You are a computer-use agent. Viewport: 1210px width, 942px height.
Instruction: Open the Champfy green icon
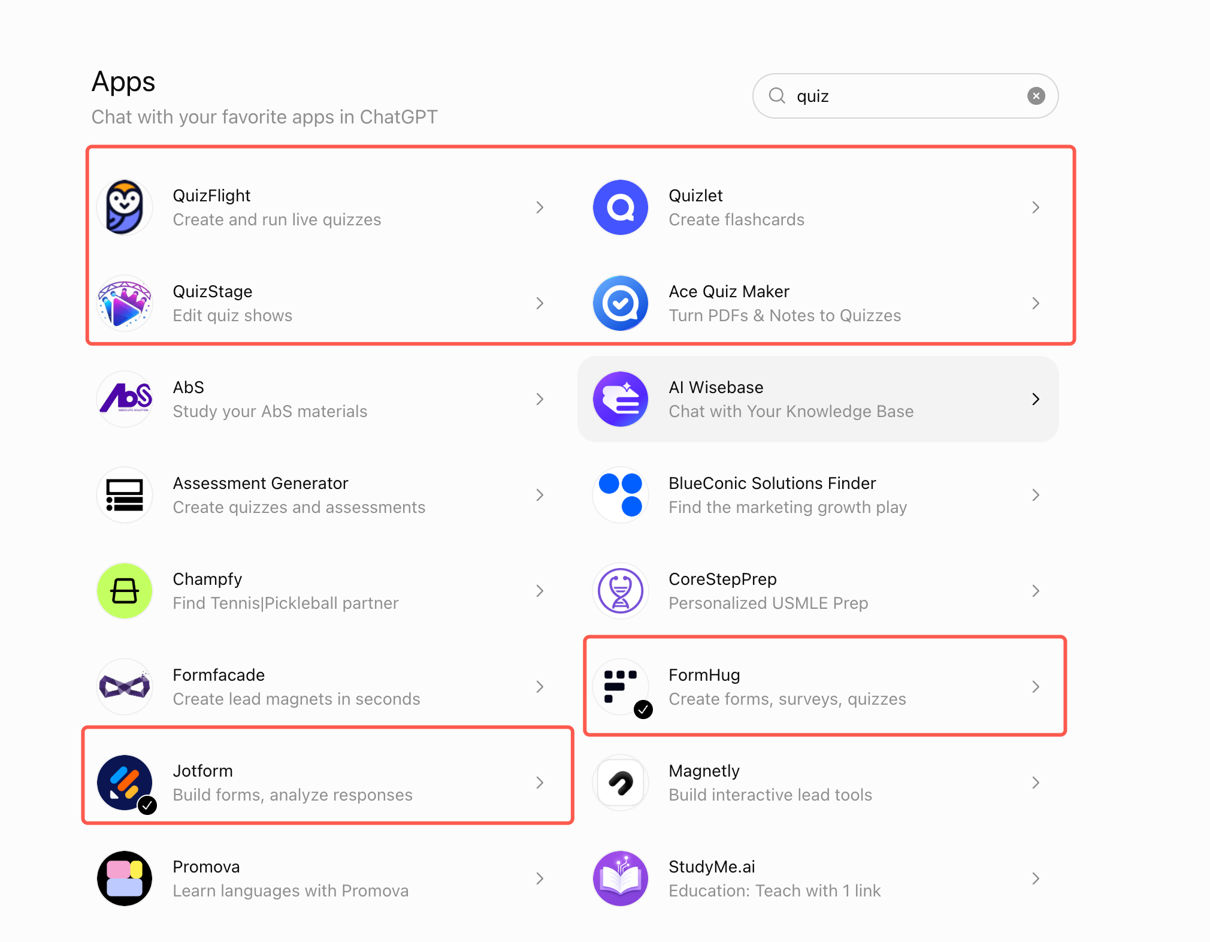(125, 591)
